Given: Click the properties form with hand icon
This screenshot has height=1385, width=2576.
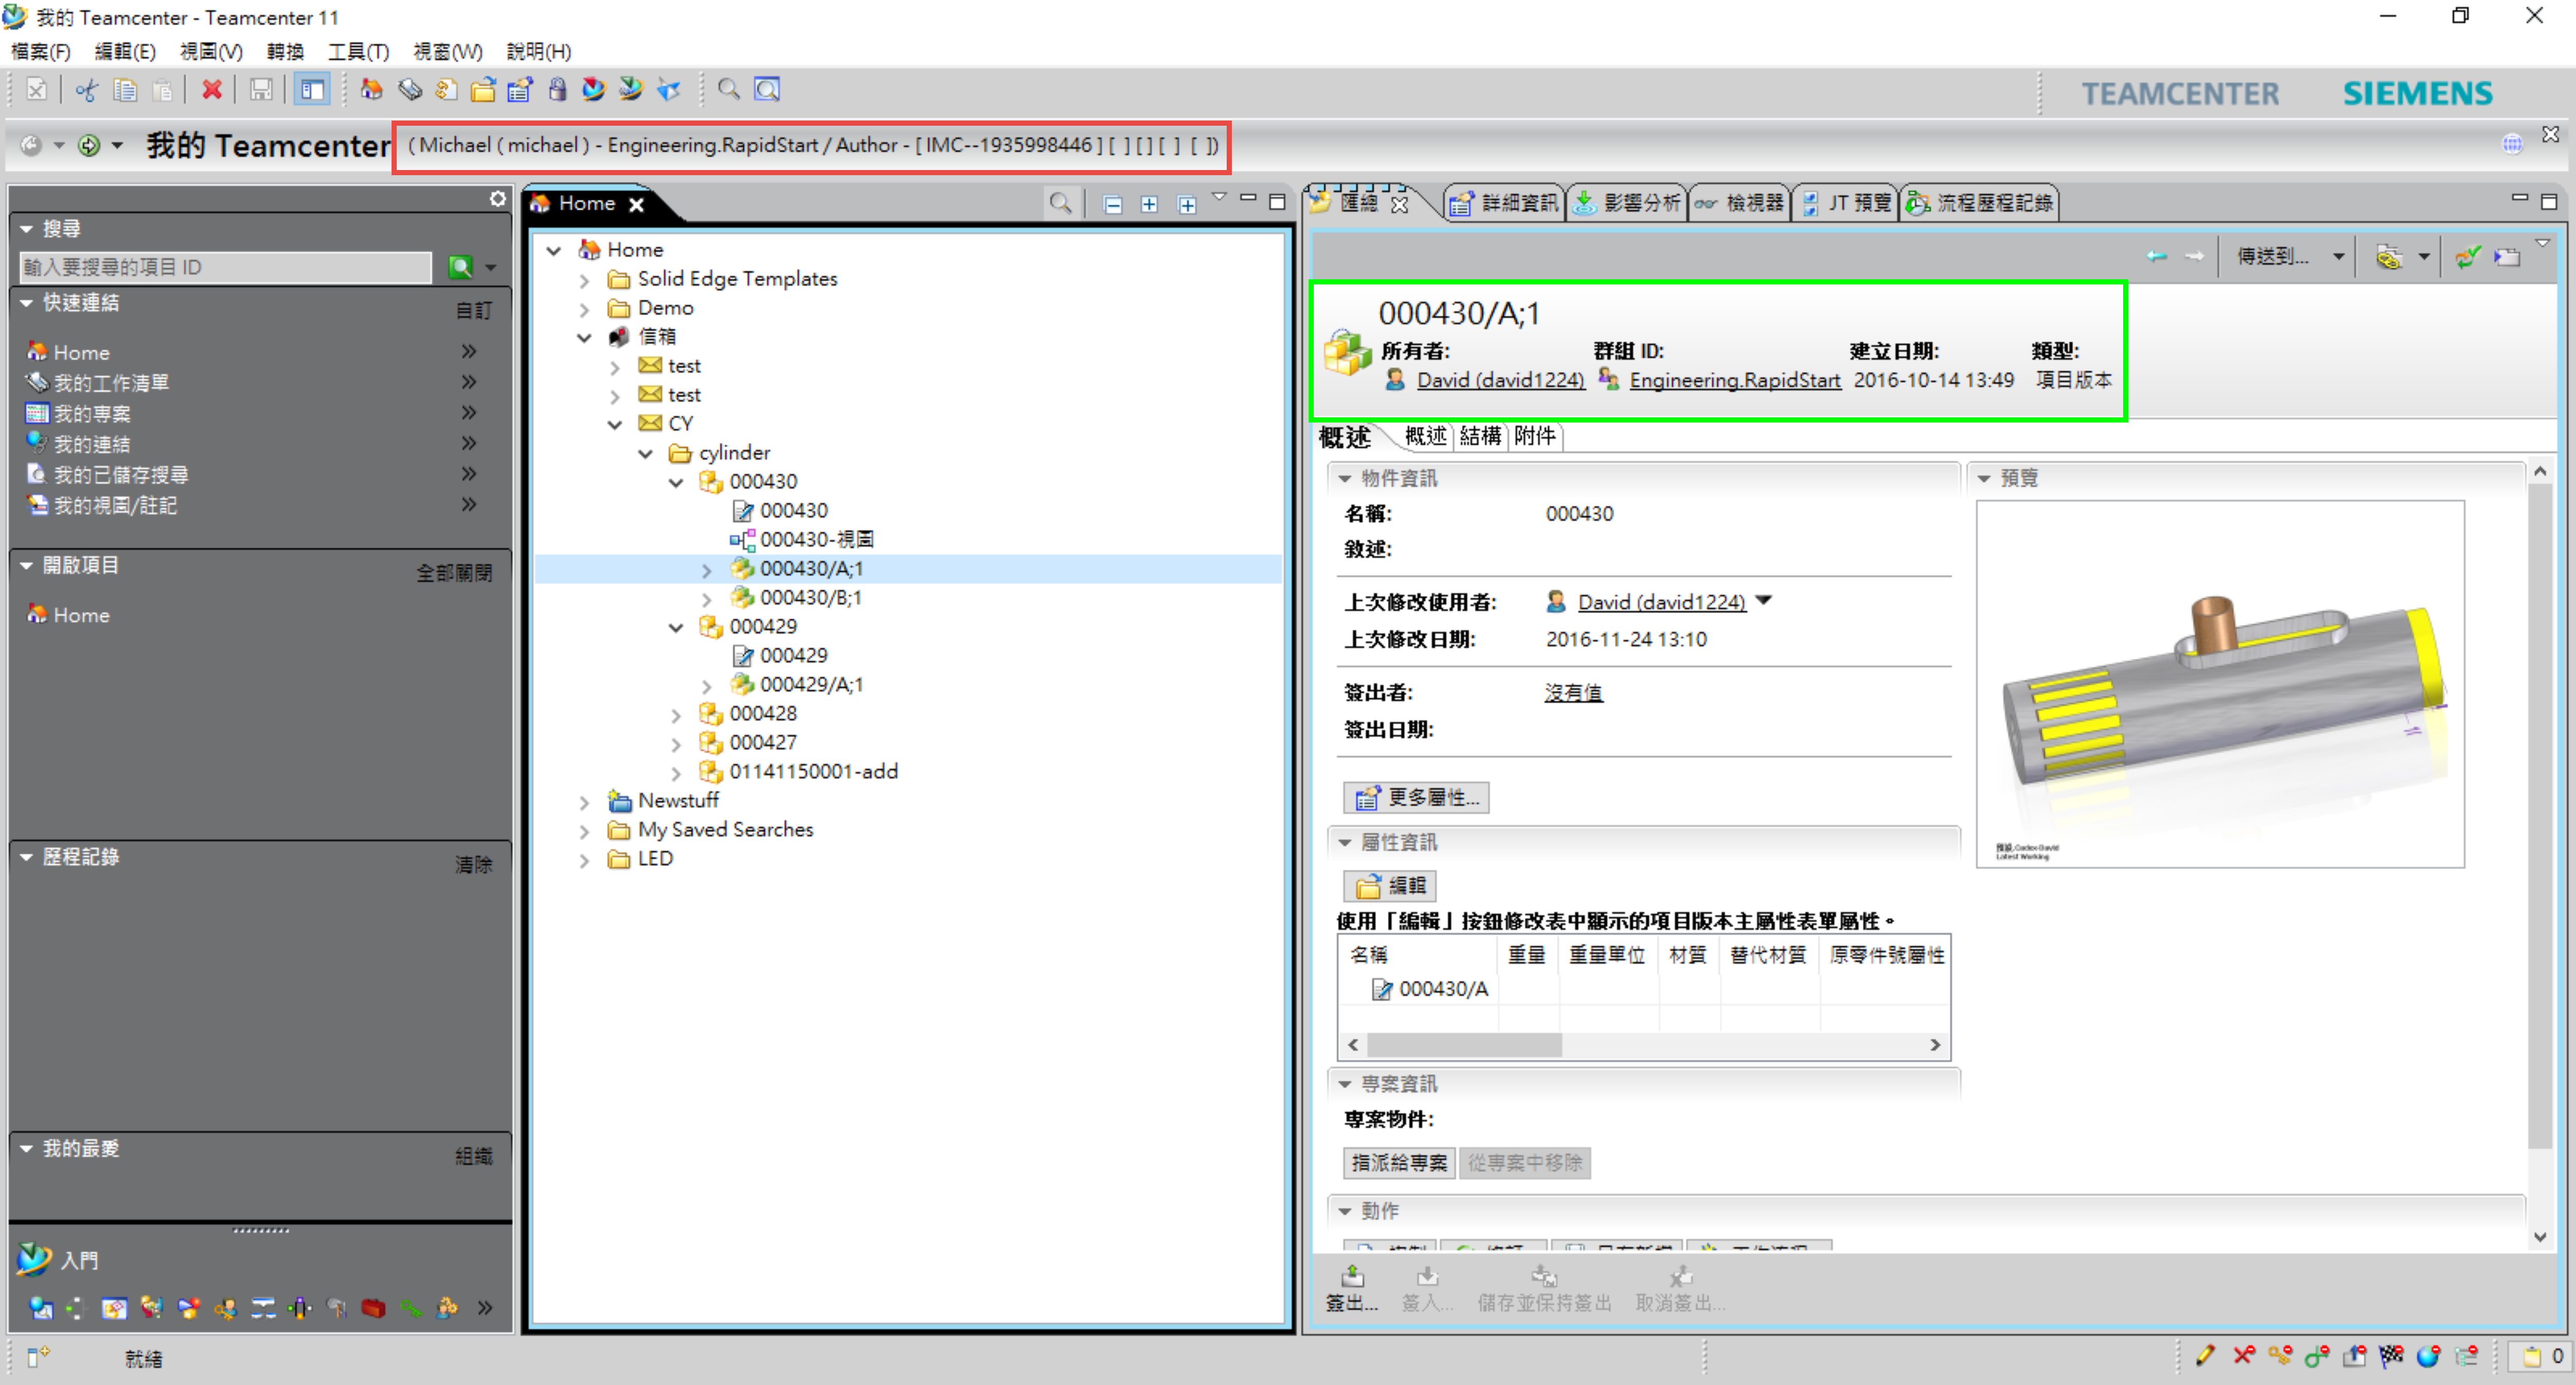Looking at the screenshot, I should coord(520,90).
